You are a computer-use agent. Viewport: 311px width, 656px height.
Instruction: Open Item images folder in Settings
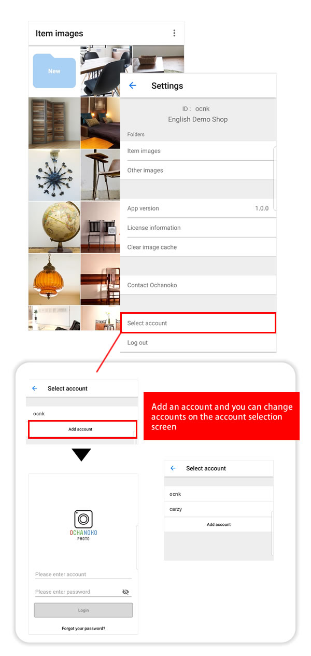(x=197, y=151)
